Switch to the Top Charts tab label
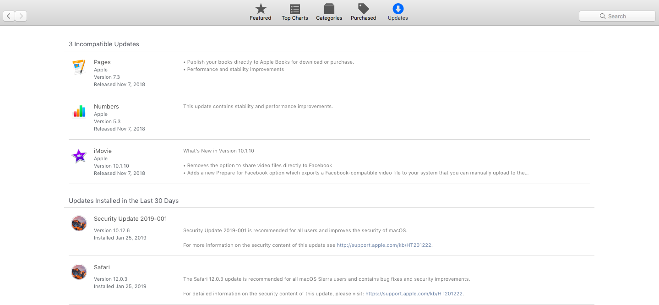Screen dimensions: 659x305 pos(295,18)
